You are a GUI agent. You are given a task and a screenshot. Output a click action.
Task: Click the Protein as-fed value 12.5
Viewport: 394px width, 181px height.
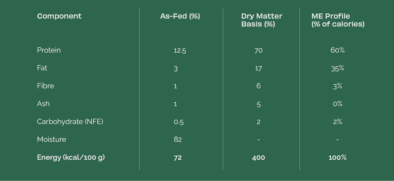180,50
